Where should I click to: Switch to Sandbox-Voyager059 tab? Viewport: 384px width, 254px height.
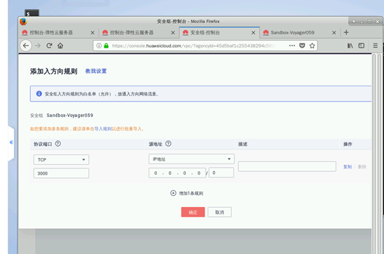click(299, 32)
